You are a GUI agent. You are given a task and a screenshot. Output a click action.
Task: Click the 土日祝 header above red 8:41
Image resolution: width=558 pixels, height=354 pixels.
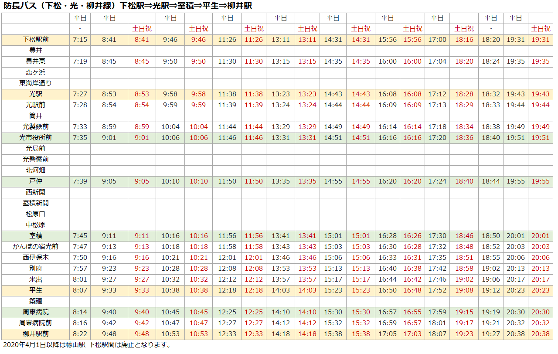click(142, 29)
